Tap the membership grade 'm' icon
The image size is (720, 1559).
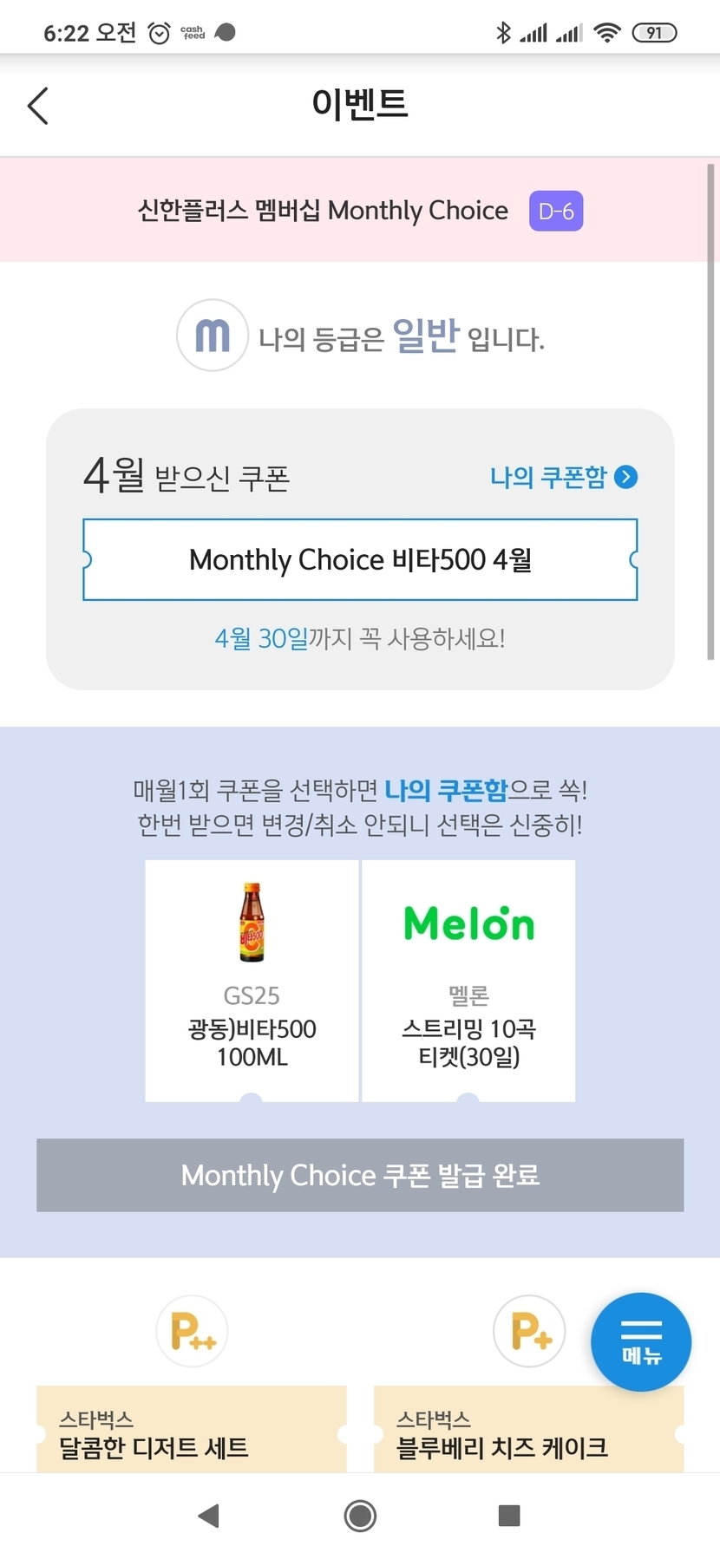(x=213, y=336)
